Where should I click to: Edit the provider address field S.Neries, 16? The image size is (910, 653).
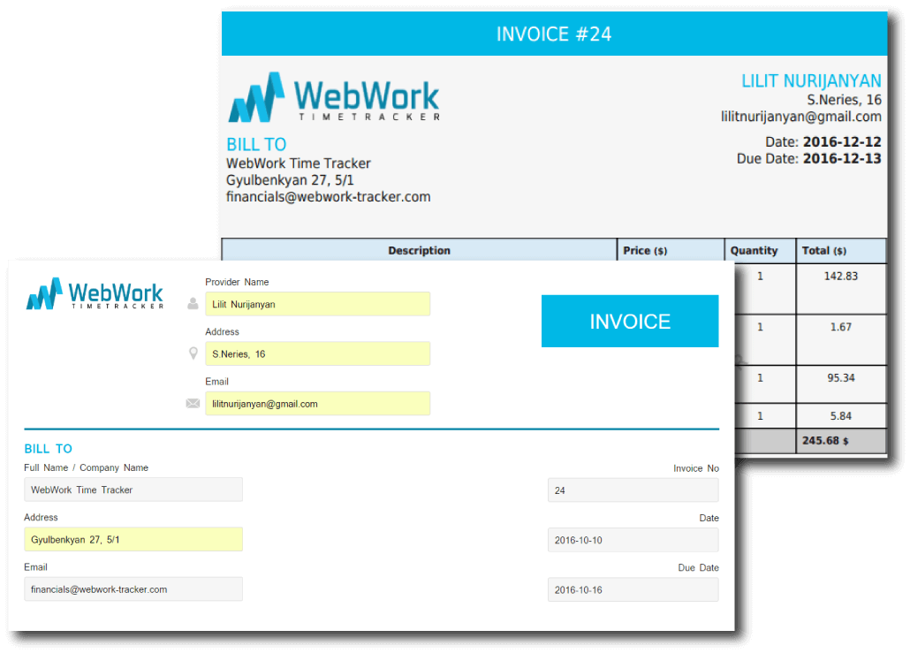point(317,354)
